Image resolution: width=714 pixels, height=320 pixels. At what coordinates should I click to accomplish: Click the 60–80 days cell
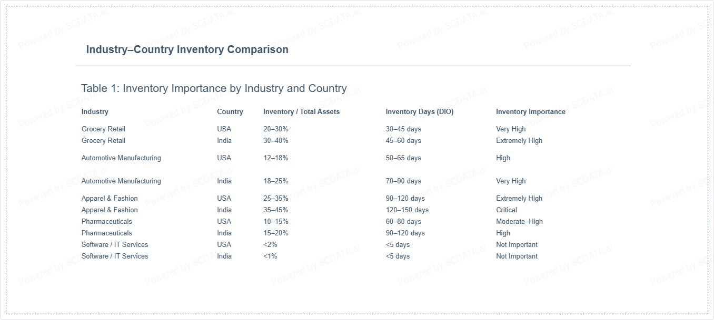coord(403,221)
